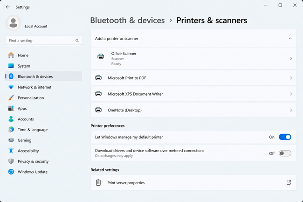Open System settings category

44,66
